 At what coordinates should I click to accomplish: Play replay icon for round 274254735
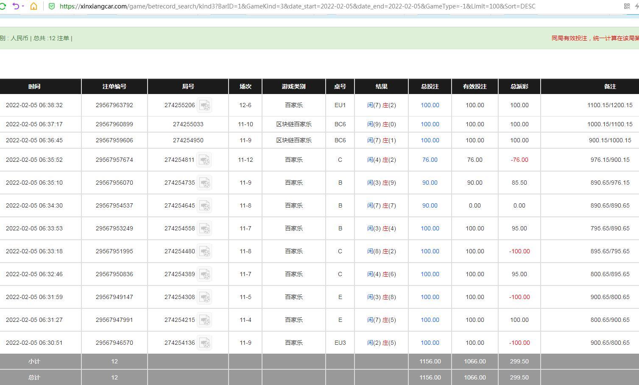[204, 183]
